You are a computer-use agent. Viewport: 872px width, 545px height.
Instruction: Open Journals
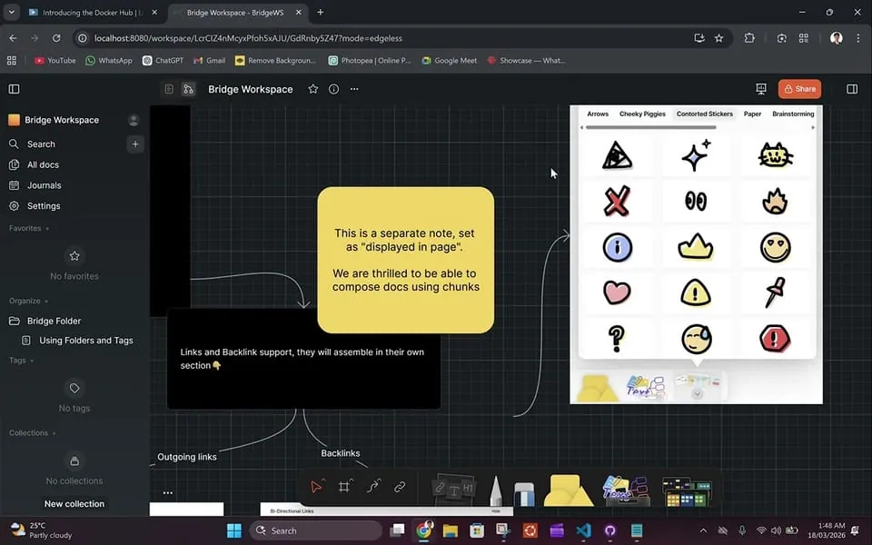coord(44,185)
